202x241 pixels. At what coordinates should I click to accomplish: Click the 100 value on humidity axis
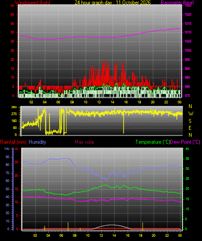[7, 149]
